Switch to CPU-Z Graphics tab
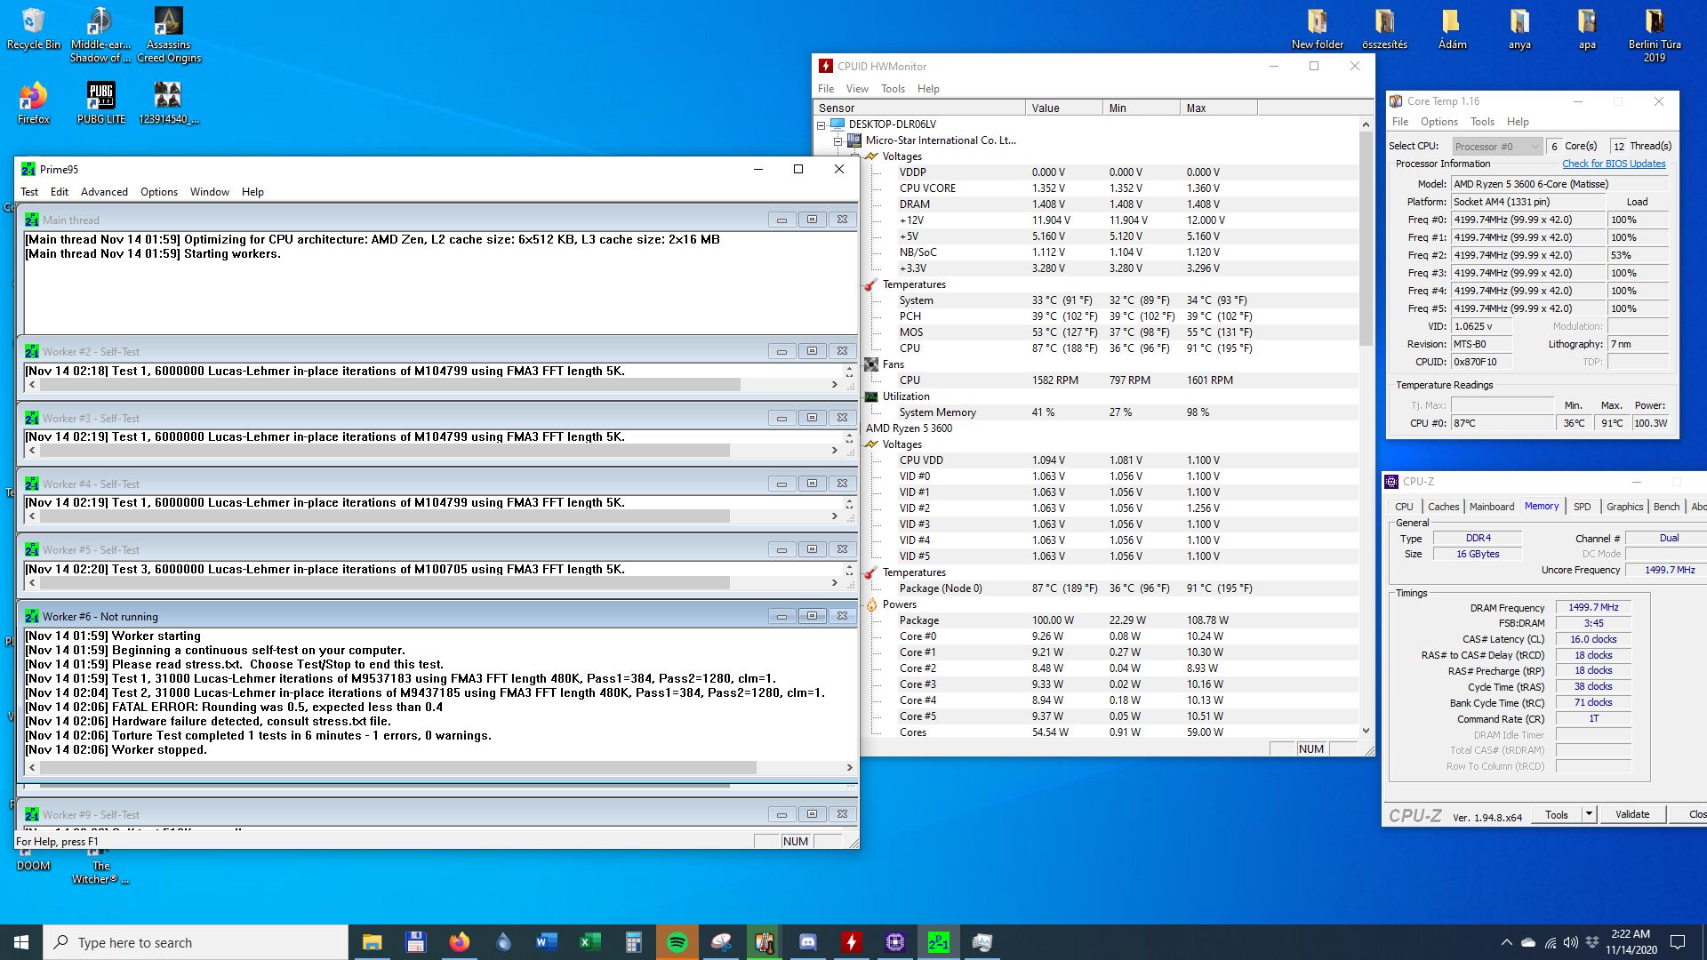Screen dimensions: 1707x960 pos(1624,507)
